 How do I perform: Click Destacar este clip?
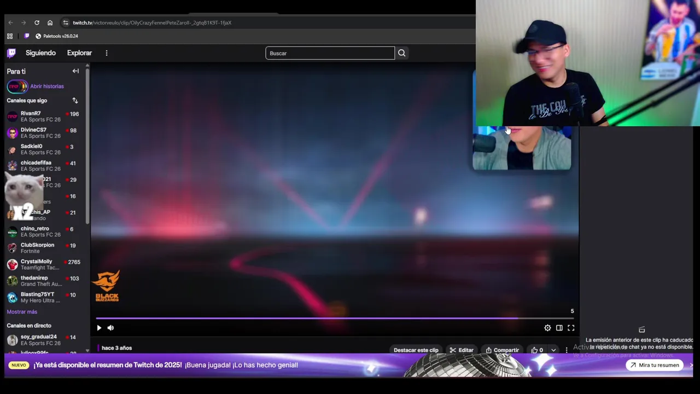point(416,350)
